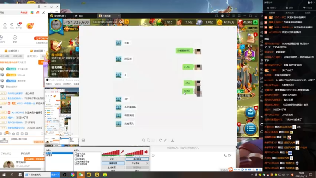The image size is (316, 178).
Task: Open the dropdown arrow beside start recording button
Action: pyautogui.click(x=147, y=163)
